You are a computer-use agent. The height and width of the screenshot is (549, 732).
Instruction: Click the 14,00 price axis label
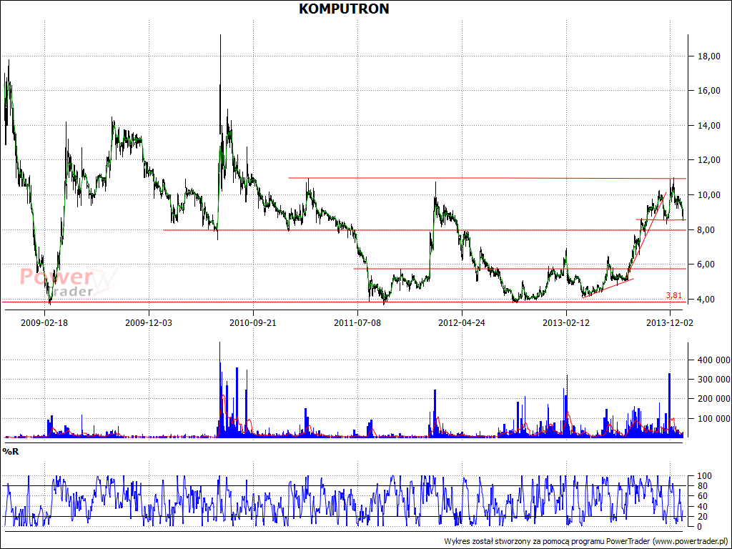710,126
